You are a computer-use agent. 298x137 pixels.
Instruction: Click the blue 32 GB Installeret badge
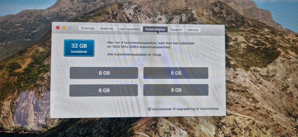(79, 48)
